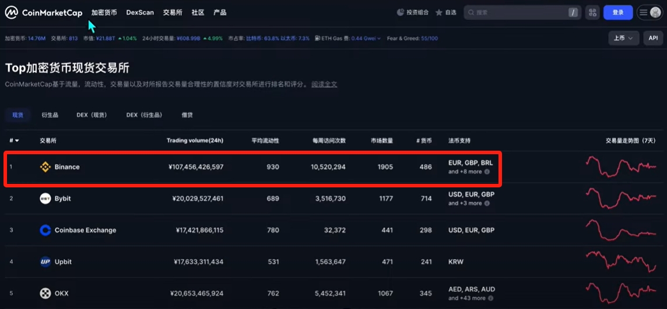667x309 pixels.
Task: Click Upbit 7-day volume chart
Action: click(x=620, y=261)
